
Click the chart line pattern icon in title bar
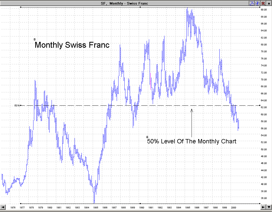(252, 3)
